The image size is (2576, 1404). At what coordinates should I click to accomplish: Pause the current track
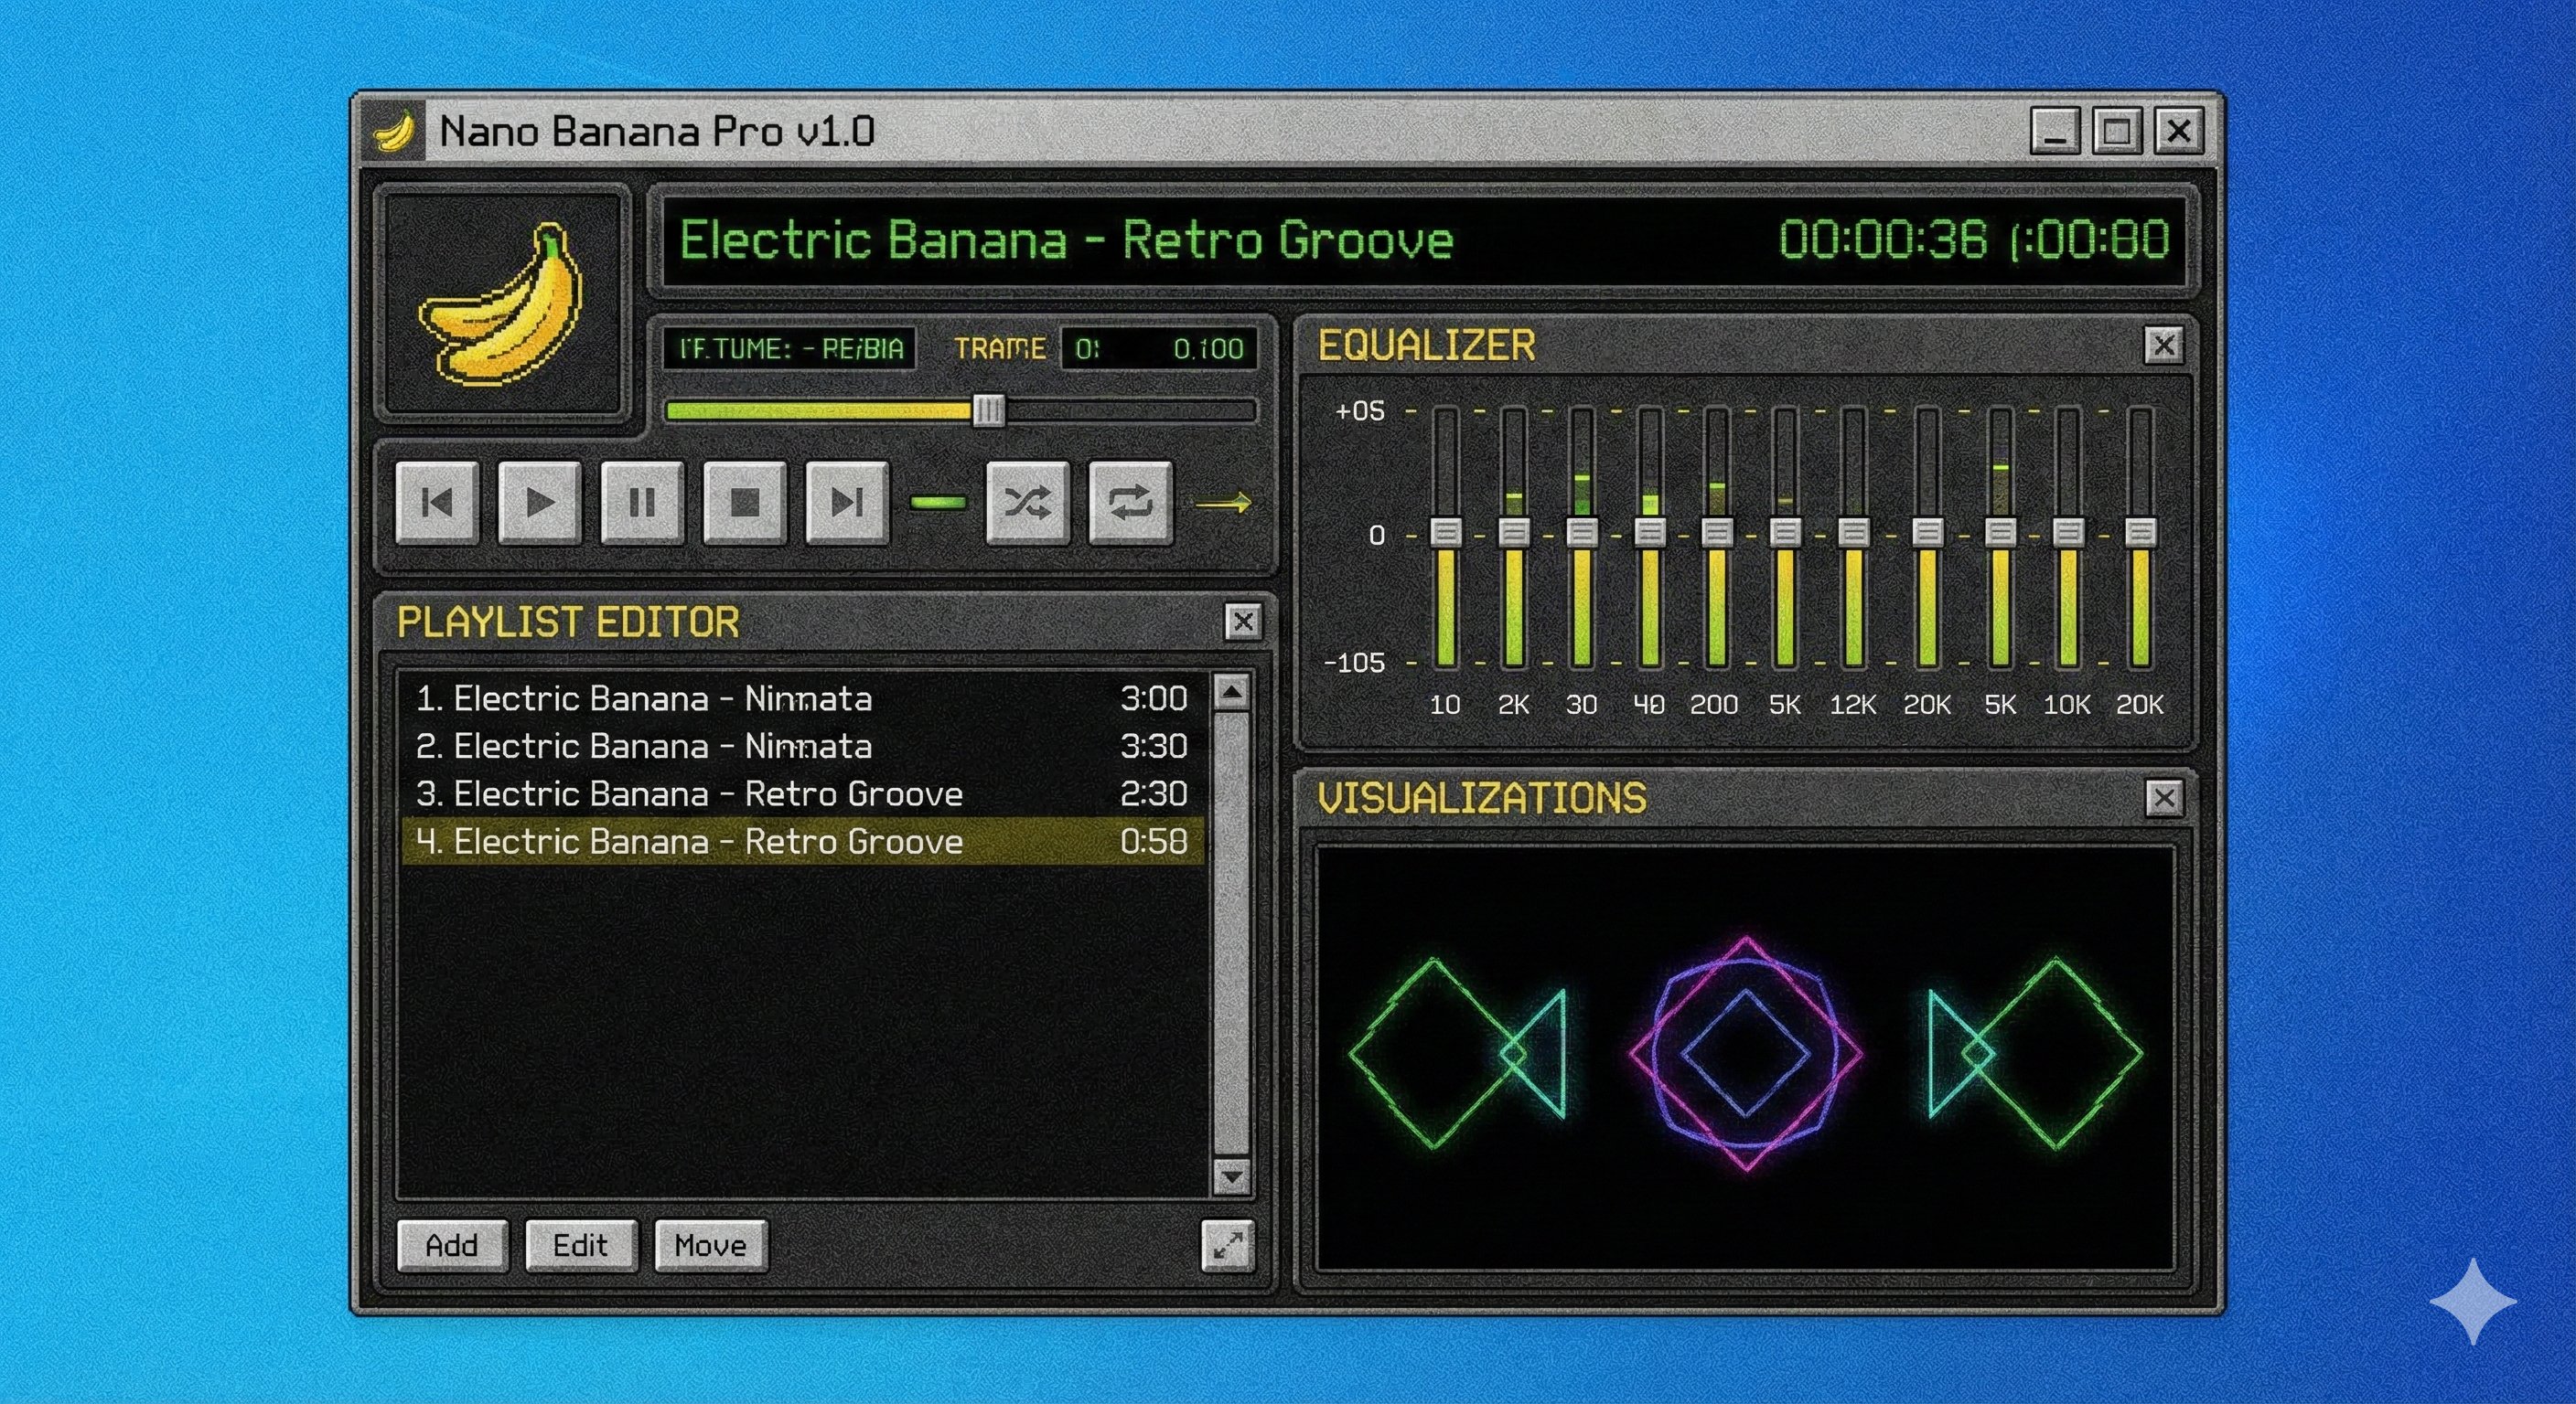point(641,505)
